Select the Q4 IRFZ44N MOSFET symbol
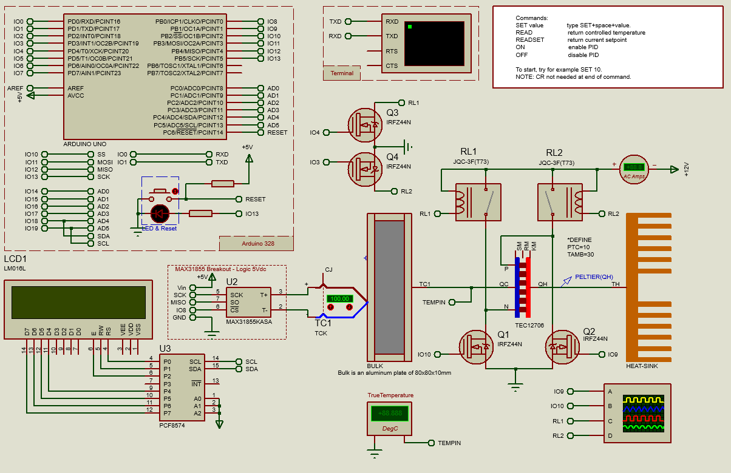731x473 pixels. point(366,169)
